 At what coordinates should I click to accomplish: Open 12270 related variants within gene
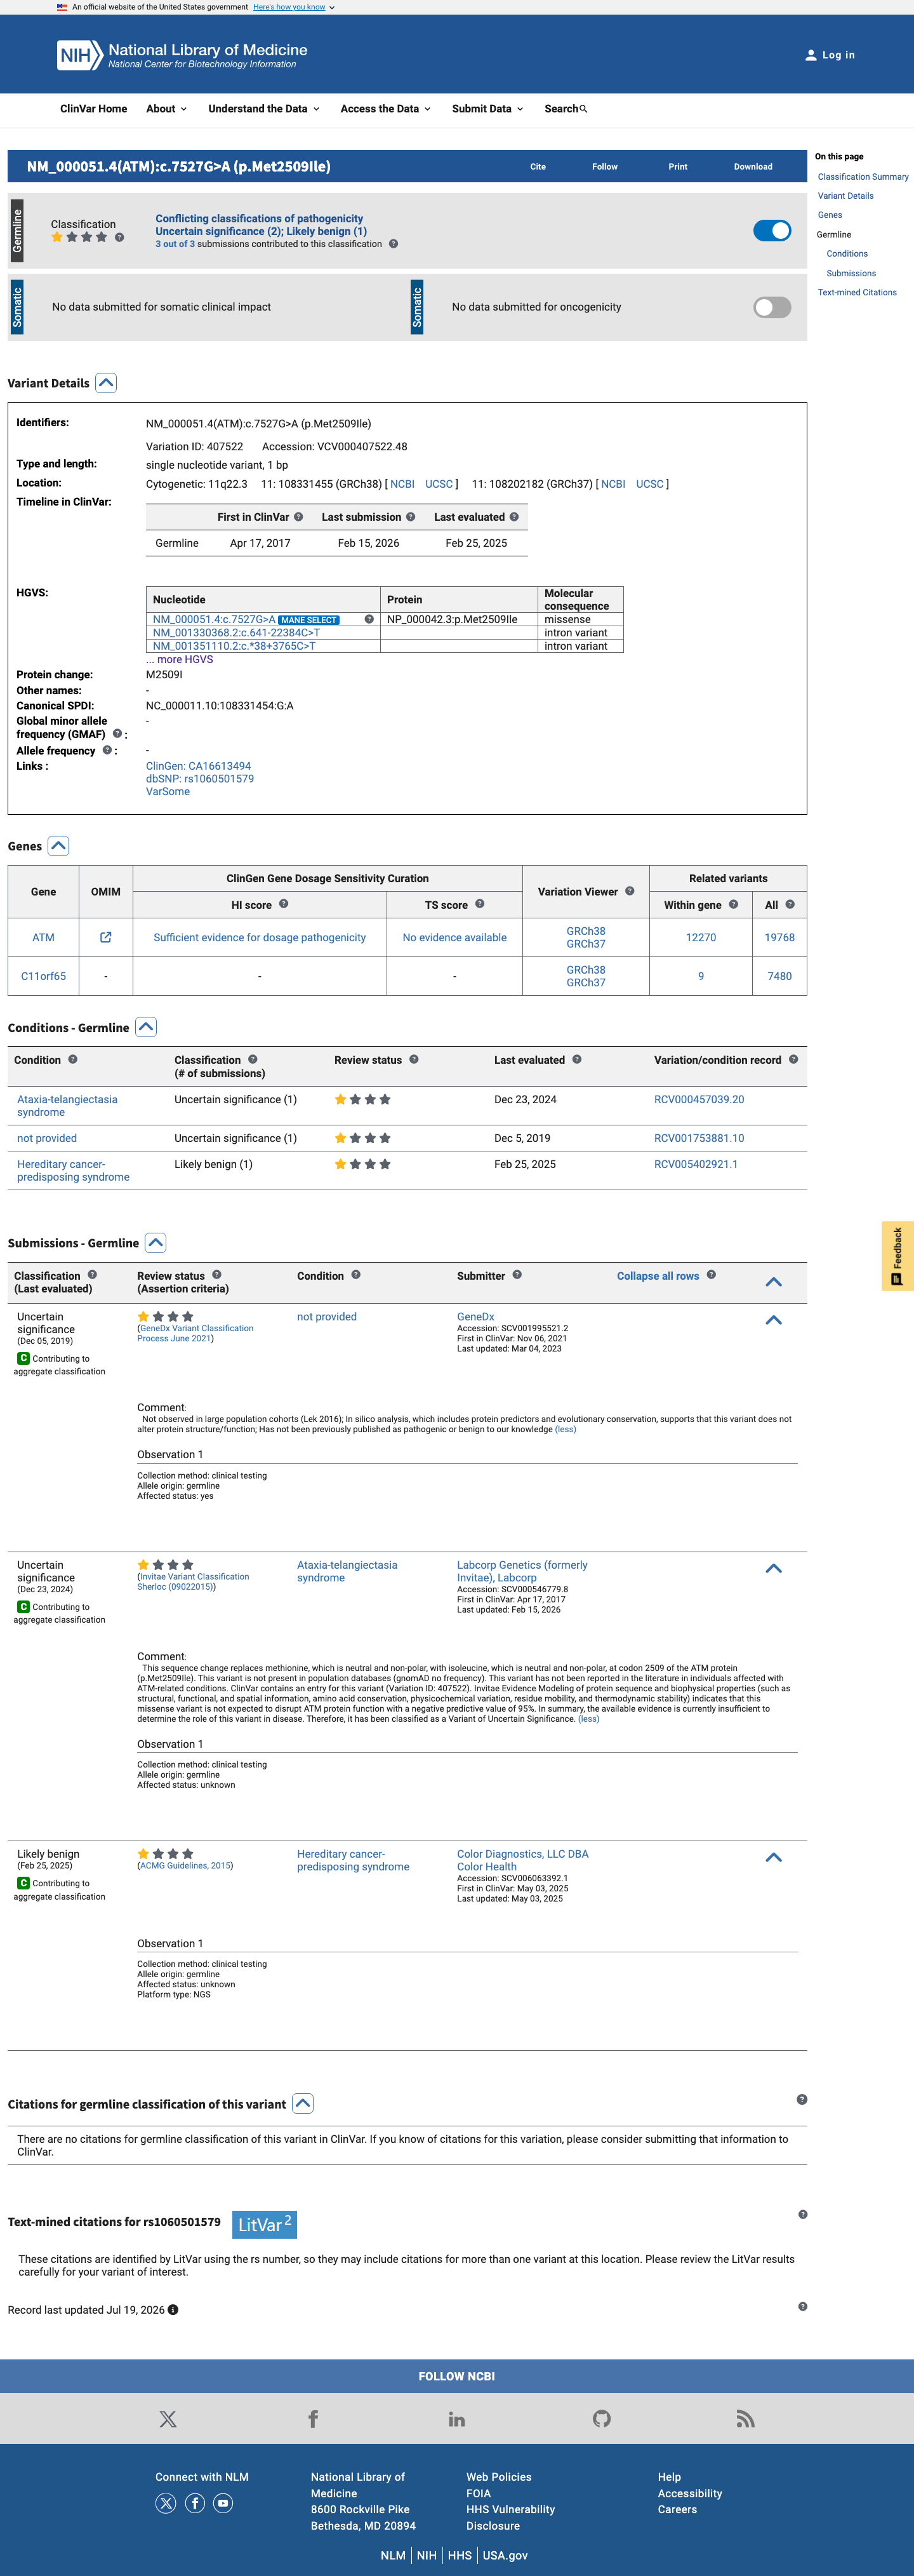(x=701, y=937)
